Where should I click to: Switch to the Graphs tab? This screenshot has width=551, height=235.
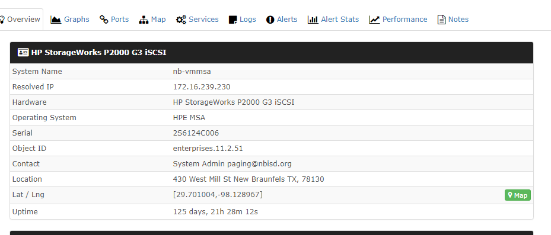(70, 20)
